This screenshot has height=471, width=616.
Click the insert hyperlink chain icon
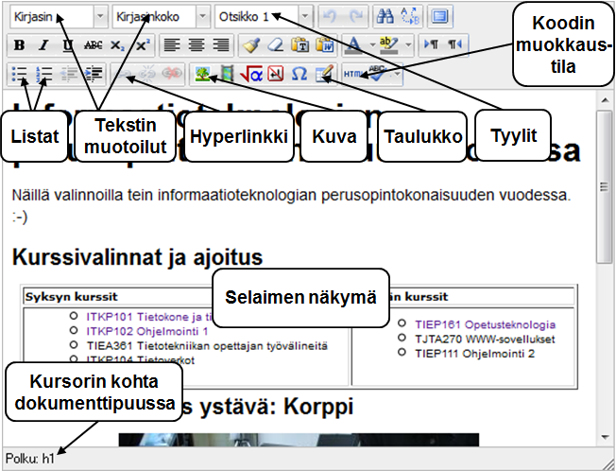coord(123,74)
